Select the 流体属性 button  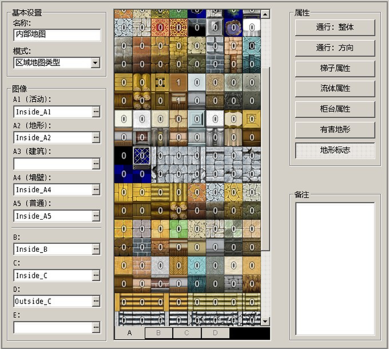coord(335,88)
